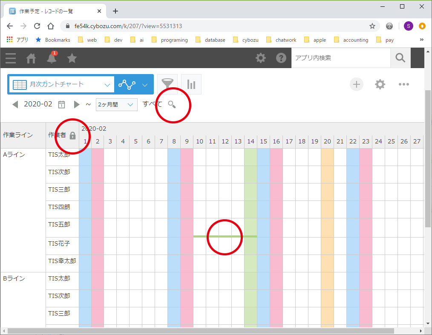Open the bar chart aggregate icon
The height and width of the screenshot is (335, 432).
click(x=191, y=84)
